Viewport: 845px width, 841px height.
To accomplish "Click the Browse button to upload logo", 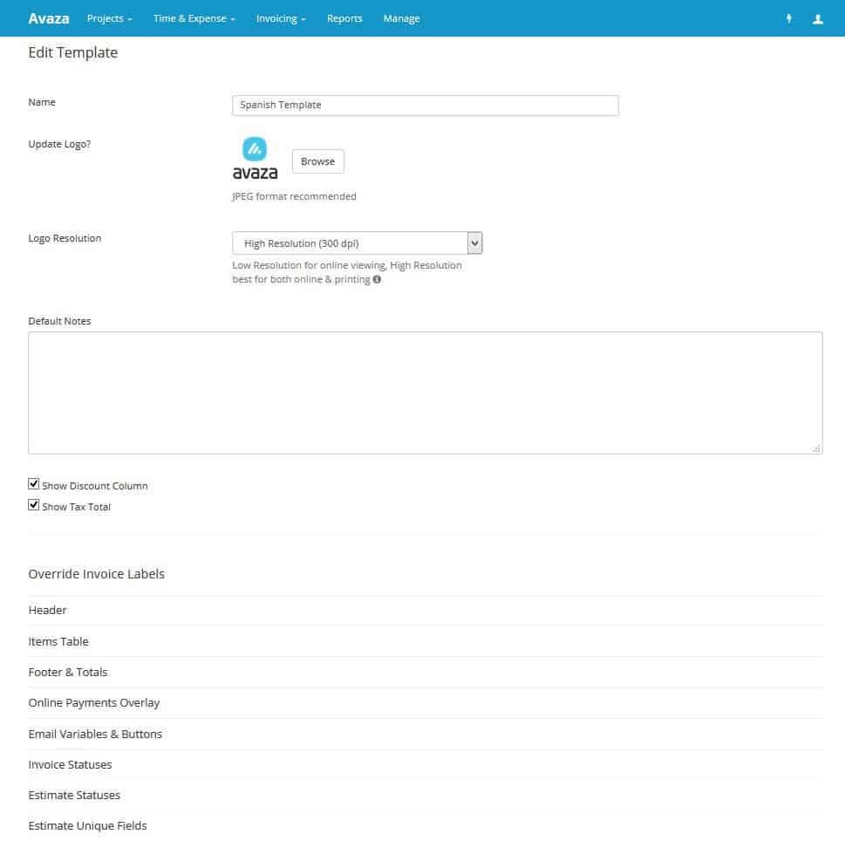I will [x=317, y=161].
